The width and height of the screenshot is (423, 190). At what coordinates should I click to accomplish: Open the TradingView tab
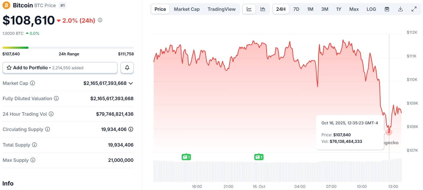[x=221, y=9]
